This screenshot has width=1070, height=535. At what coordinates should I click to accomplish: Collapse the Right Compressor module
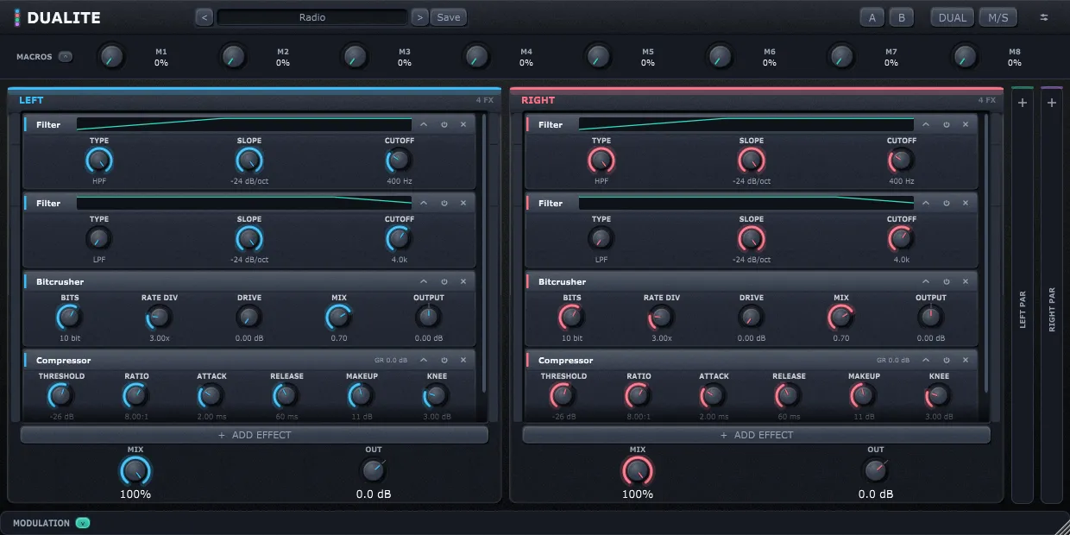tap(926, 360)
